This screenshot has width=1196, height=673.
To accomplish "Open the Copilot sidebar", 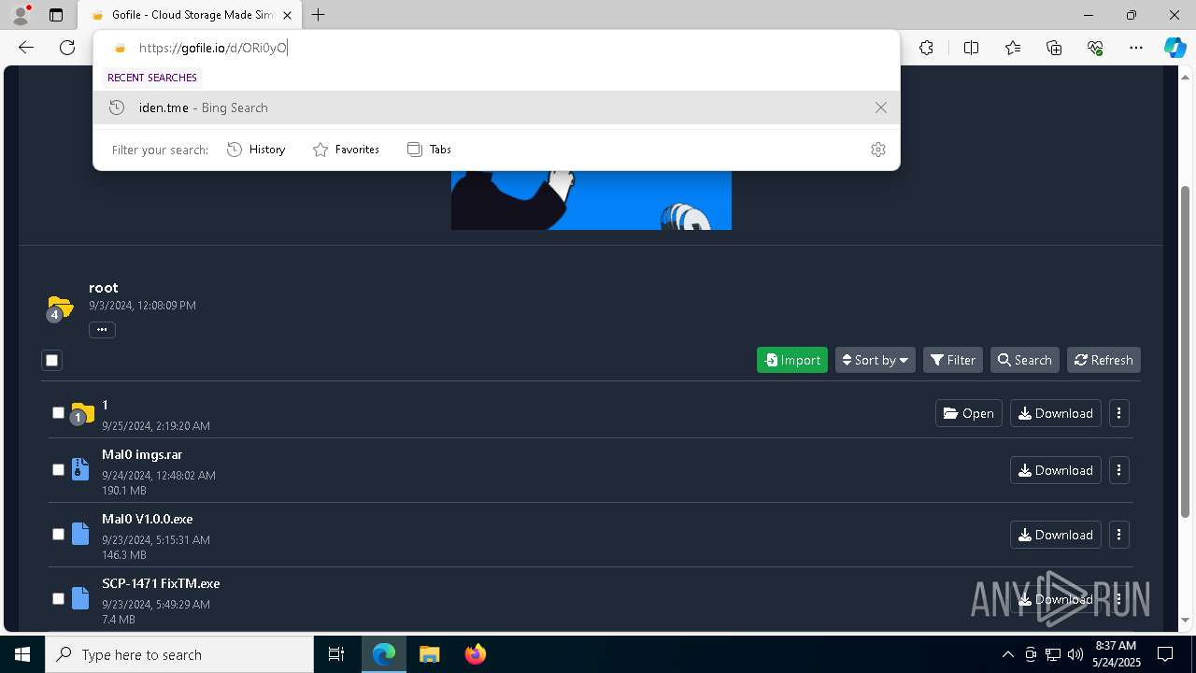I will (x=1175, y=48).
